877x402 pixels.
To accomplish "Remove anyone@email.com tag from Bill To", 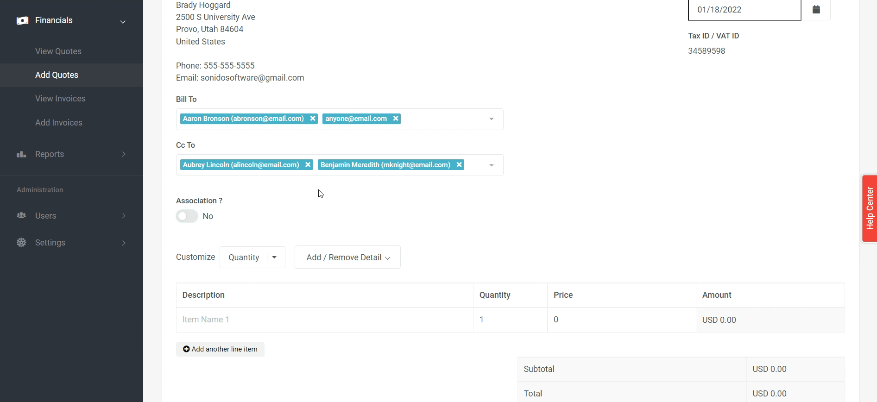I will point(396,119).
